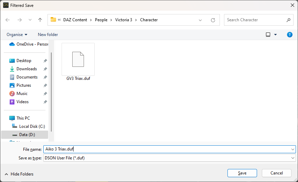Go up one folder level arrow
The height and width of the screenshot is (182, 298).
pyautogui.click(x=40, y=20)
